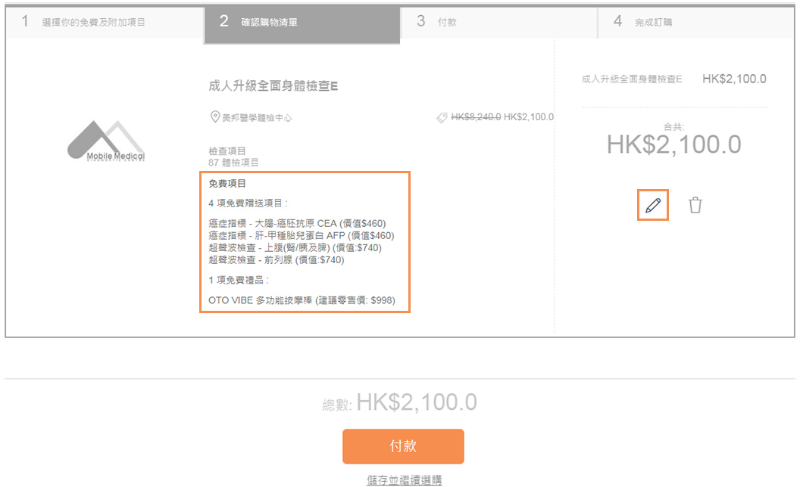Viewport: 800px width, 487px height.
Task: Click the 儲存並繼續選購 link
Action: [403, 479]
